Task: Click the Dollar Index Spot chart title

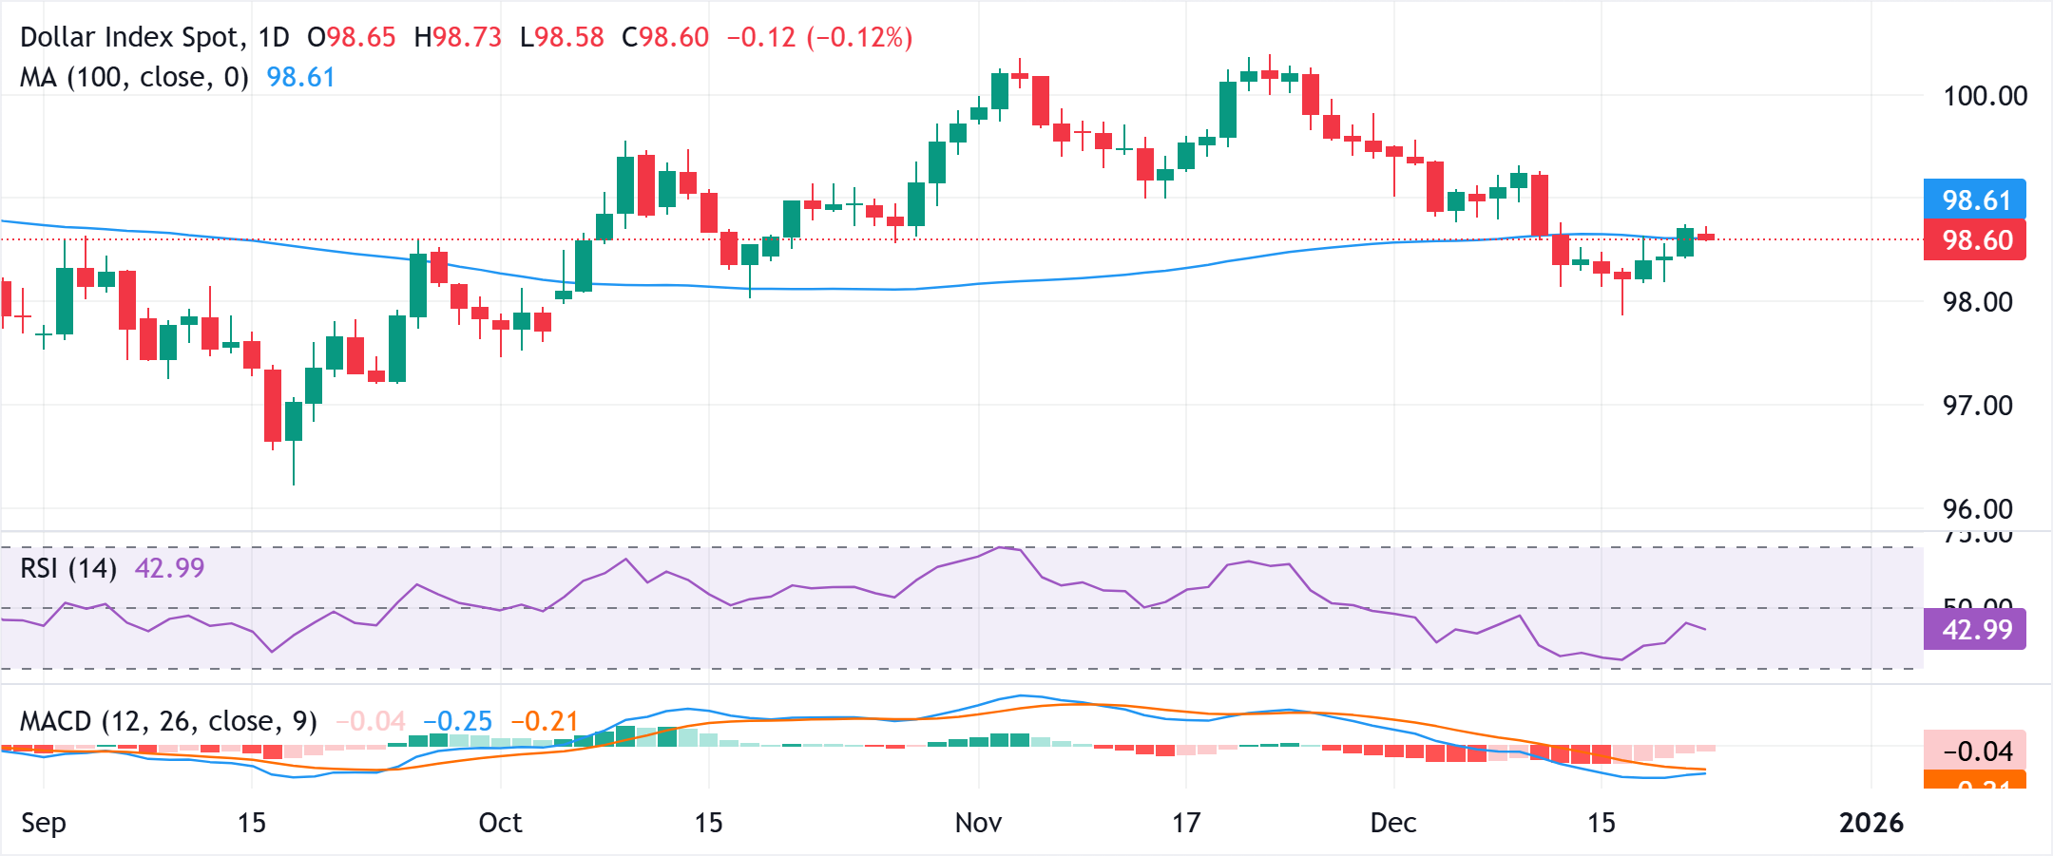Action: pos(131,37)
